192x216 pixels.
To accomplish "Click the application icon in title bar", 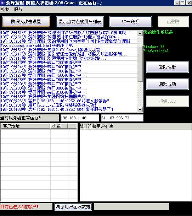I will 2,3.
